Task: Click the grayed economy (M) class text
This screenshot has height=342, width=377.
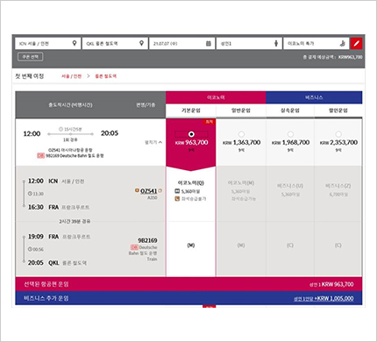Action: click(x=241, y=182)
